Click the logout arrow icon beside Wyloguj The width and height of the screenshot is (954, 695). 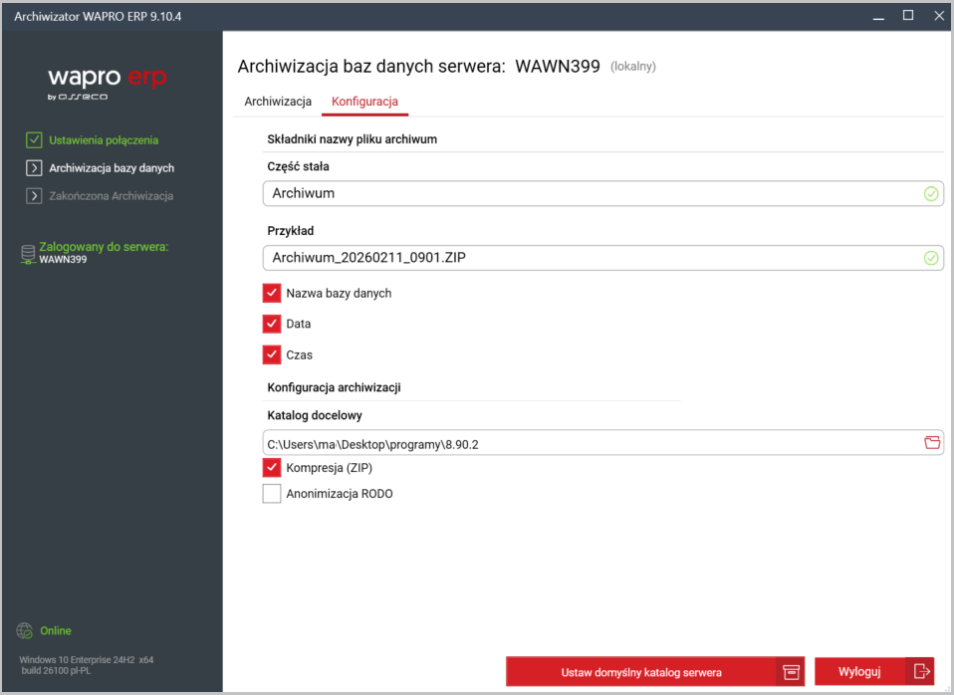tap(921, 672)
